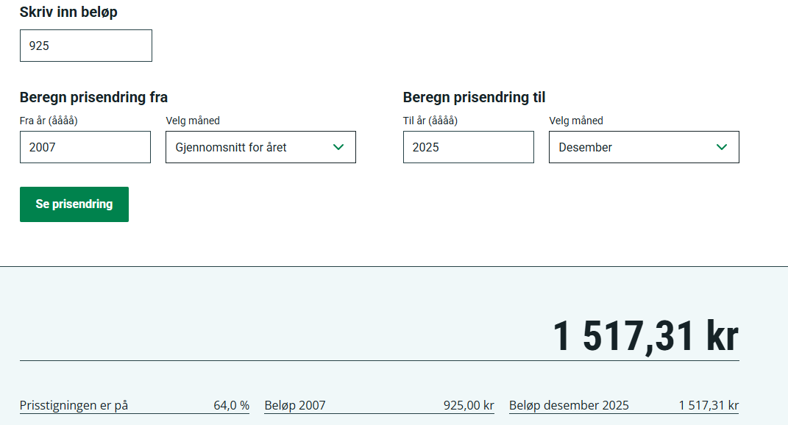Click the chevron arrow beside Desember
This screenshot has height=425, width=788.
[722, 147]
